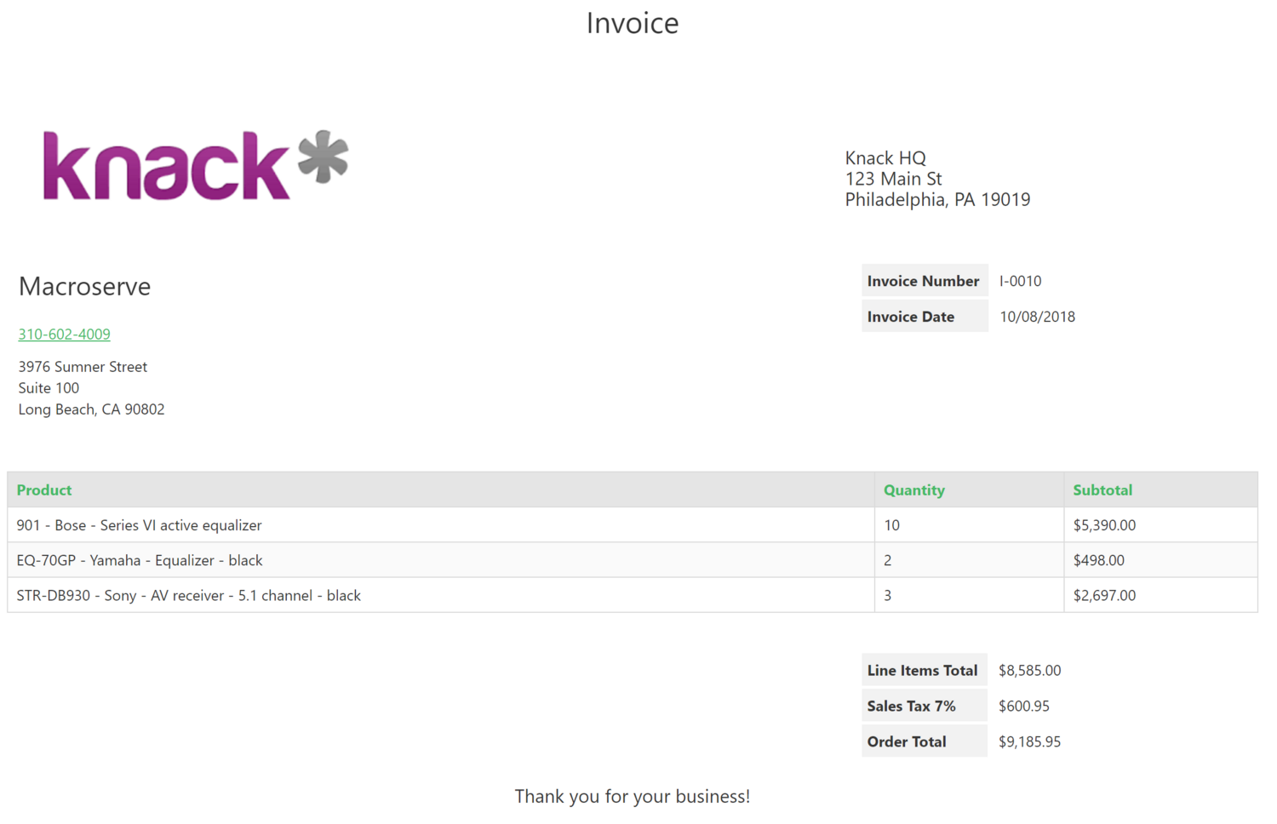Select the EQ-70GP Yamaha Equalizer product cell

click(441, 560)
